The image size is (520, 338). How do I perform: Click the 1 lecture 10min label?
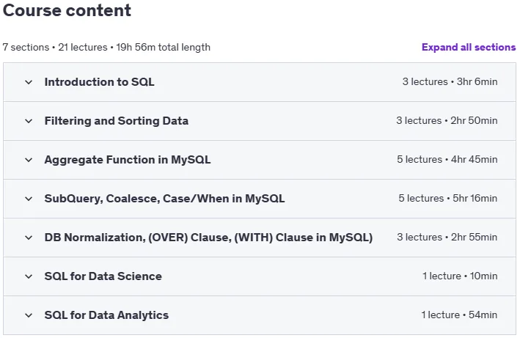460,276
